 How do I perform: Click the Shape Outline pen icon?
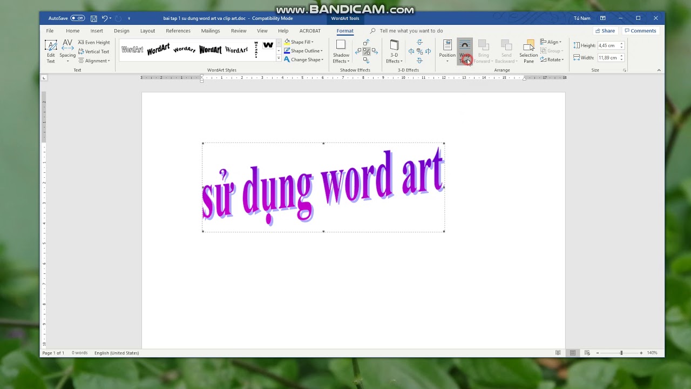pyautogui.click(x=287, y=51)
